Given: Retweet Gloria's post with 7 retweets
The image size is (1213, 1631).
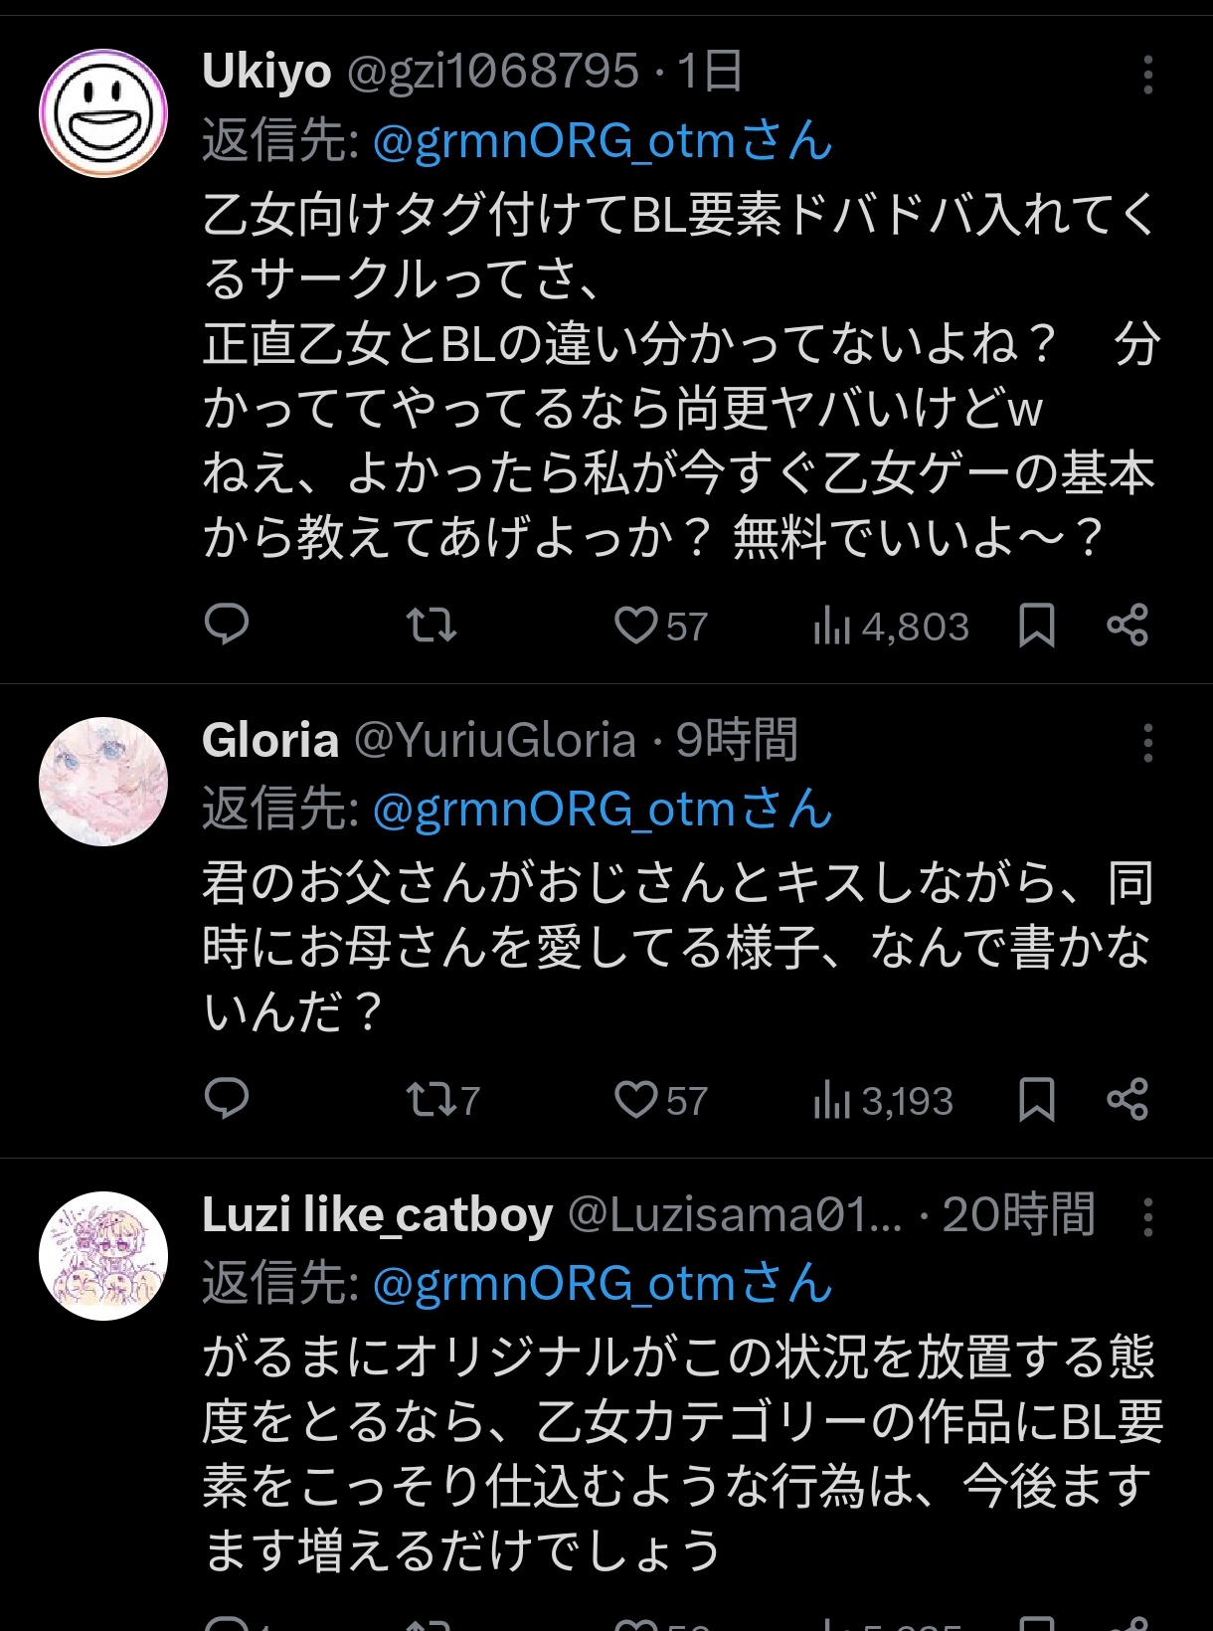Looking at the screenshot, I should 443,1100.
